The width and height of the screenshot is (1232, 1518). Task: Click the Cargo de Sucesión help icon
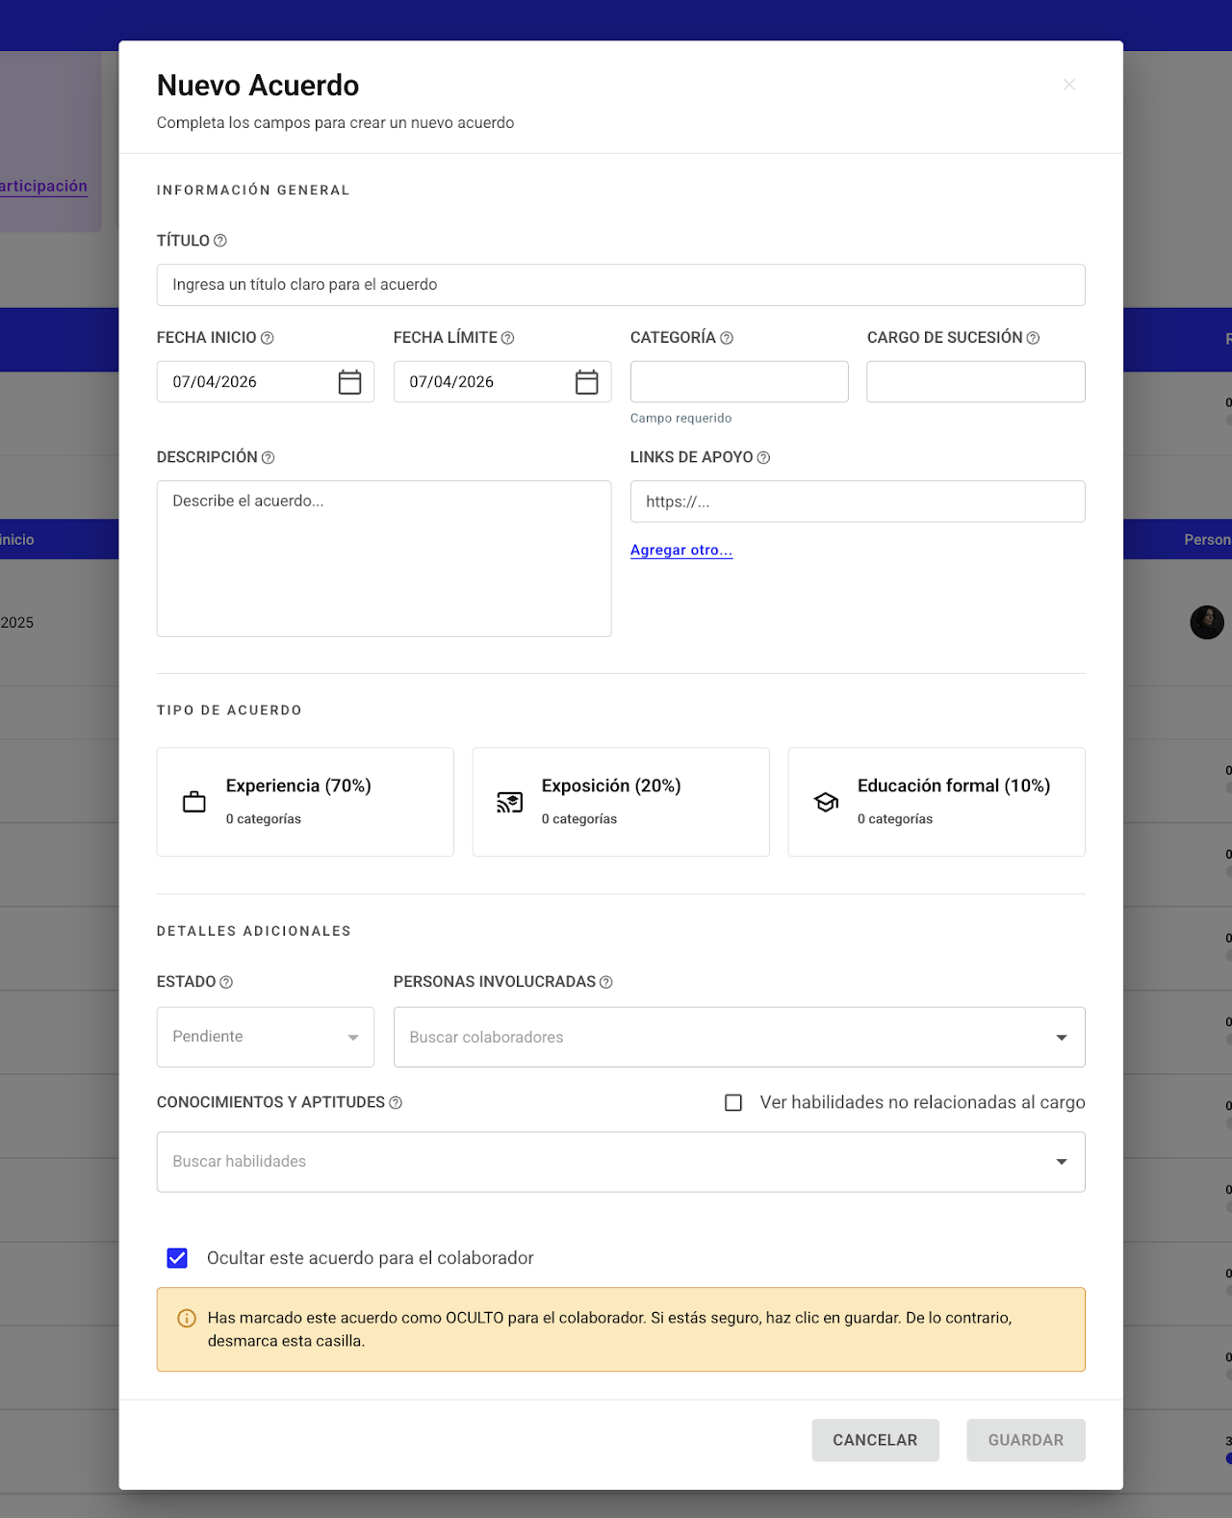point(1033,338)
